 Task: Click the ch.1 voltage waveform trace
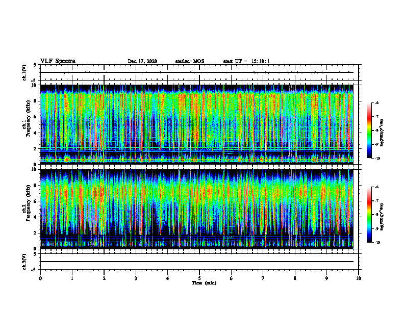click(x=197, y=72)
